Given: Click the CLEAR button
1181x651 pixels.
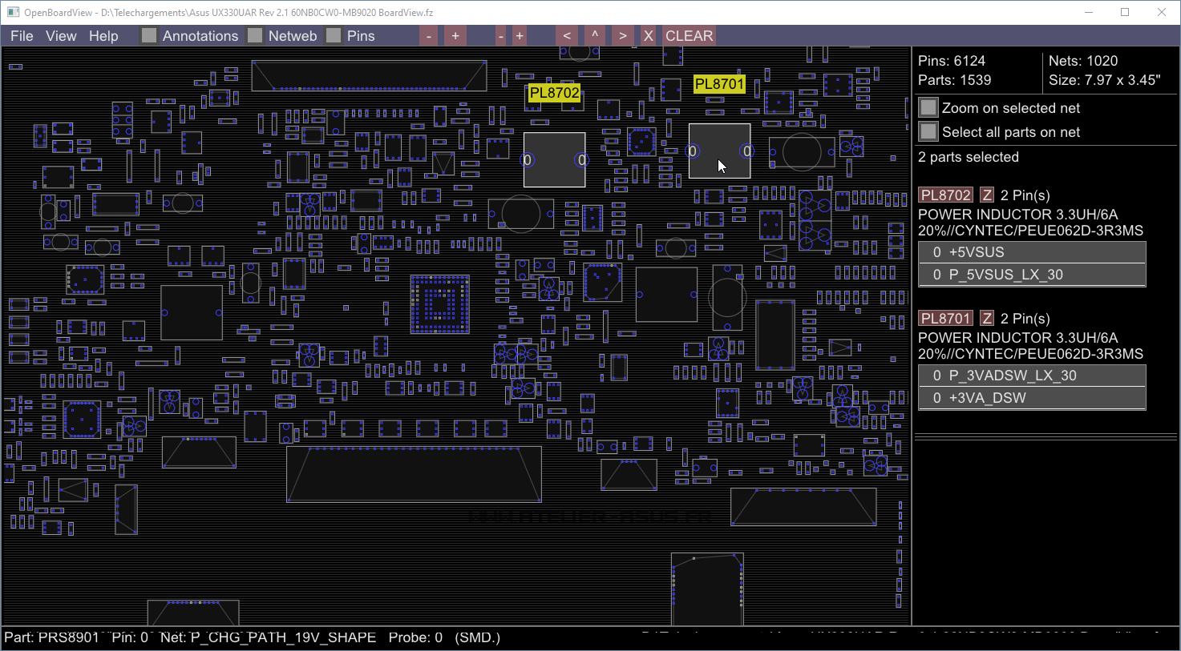Looking at the screenshot, I should [689, 36].
